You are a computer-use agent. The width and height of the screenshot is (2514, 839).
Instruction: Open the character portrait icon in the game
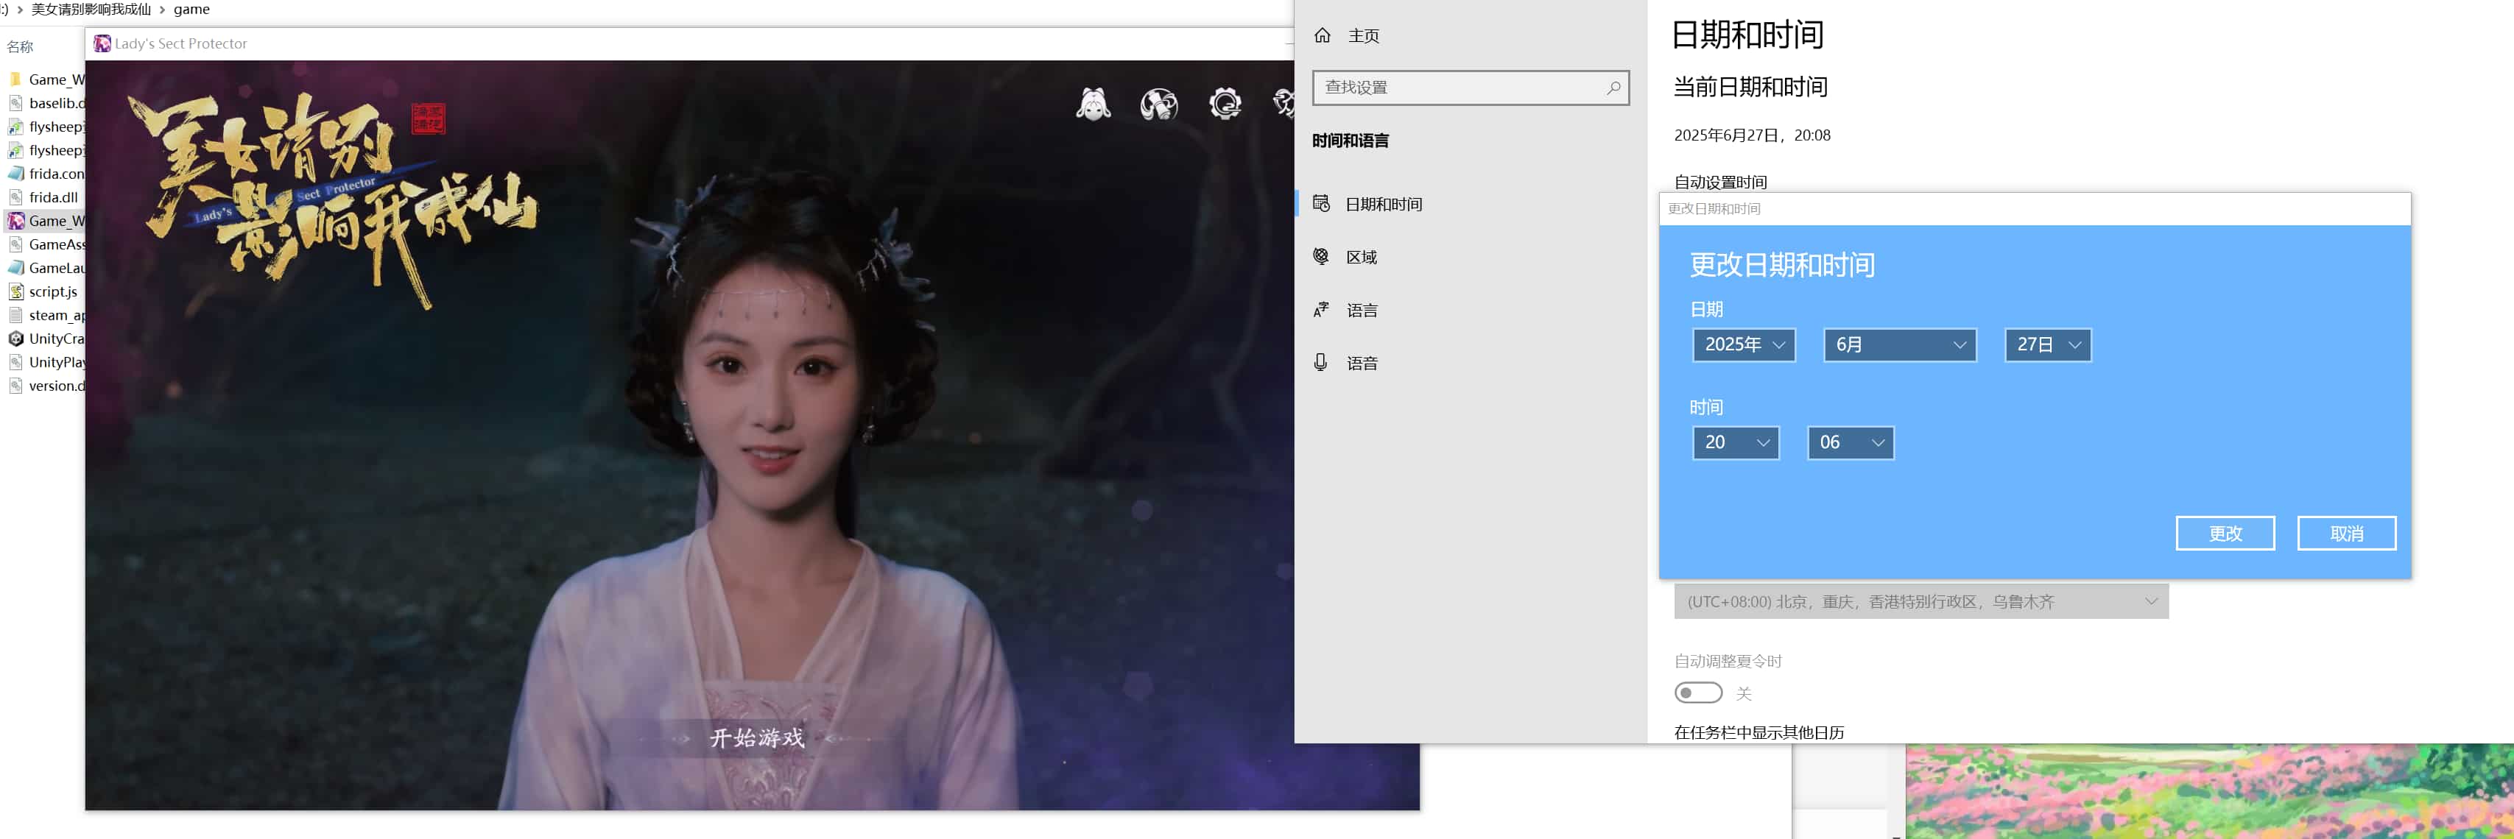pyautogui.click(x=1093, y=104)
